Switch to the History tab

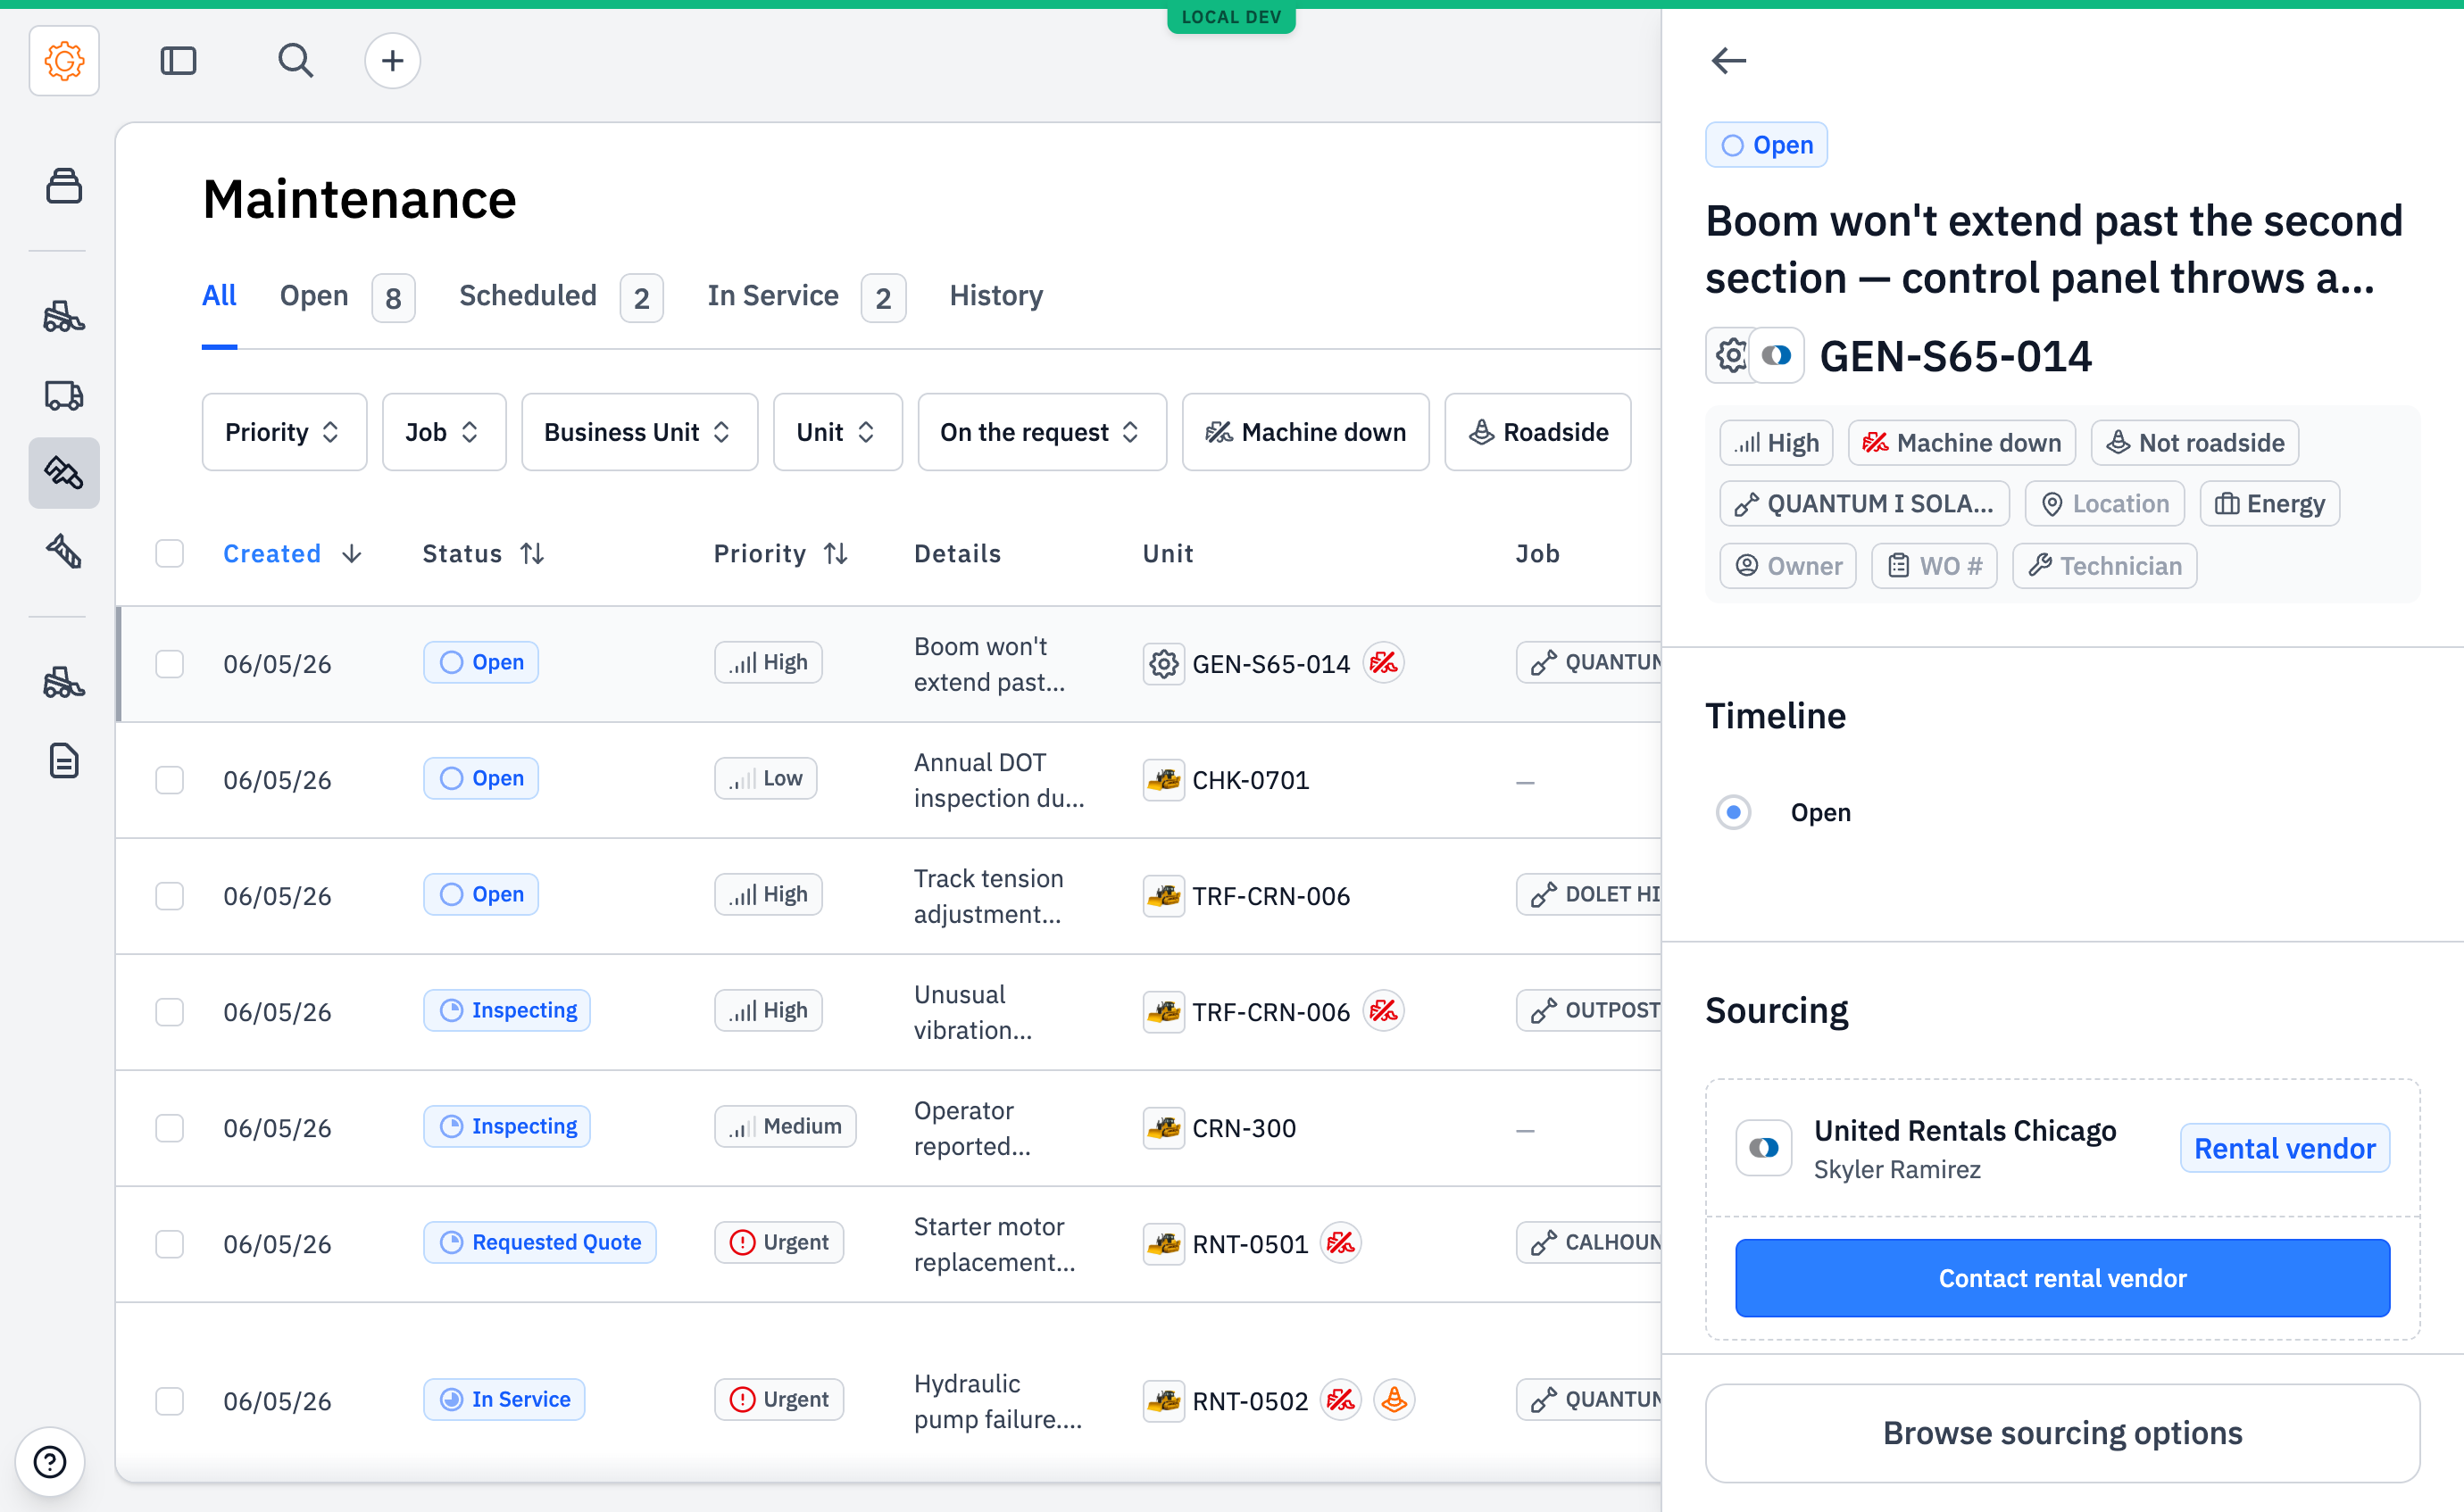tap(996, 296)
